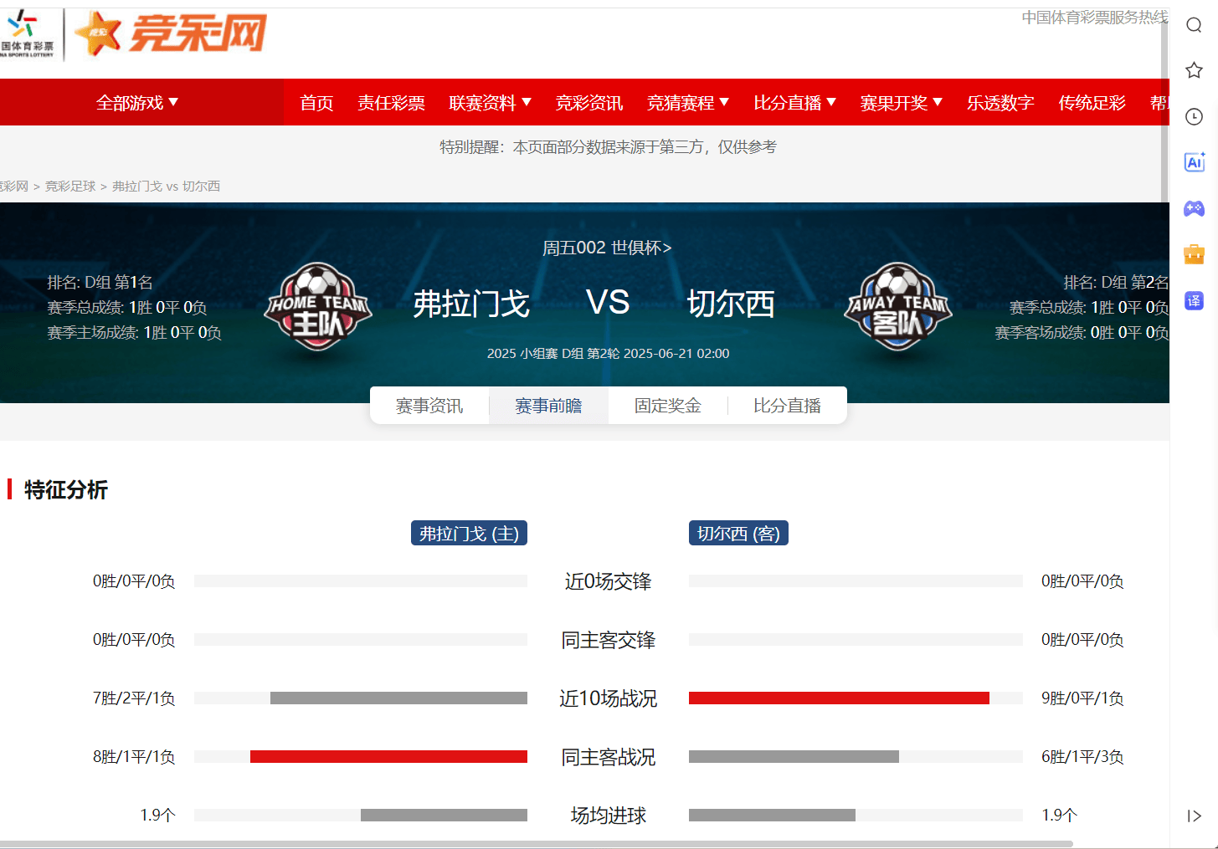The width and height of the screenshot is (1218, 849).
Task: Switch to the 固定奖金 tab
Action: pyautogui.click(x=667, y=406)
